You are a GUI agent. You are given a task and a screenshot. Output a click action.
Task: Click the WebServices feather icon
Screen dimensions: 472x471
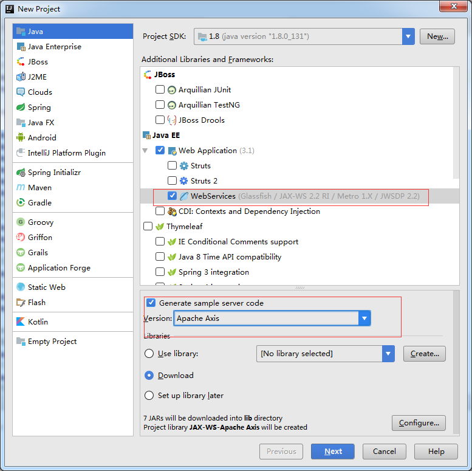[x=184, y=196]
